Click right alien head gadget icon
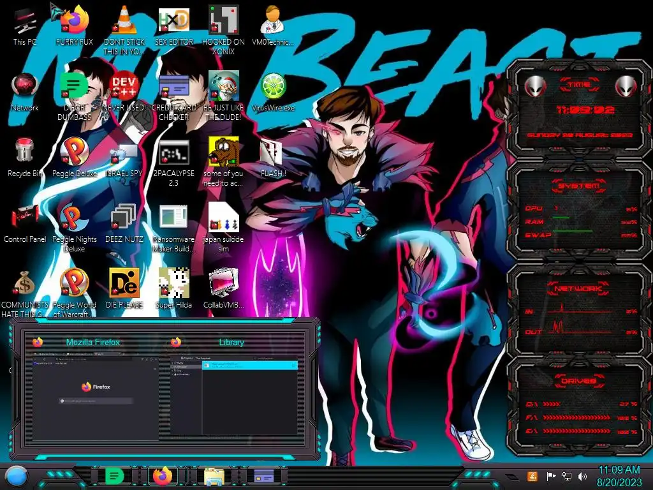This screenshot has height=490, width=653. 626,86
